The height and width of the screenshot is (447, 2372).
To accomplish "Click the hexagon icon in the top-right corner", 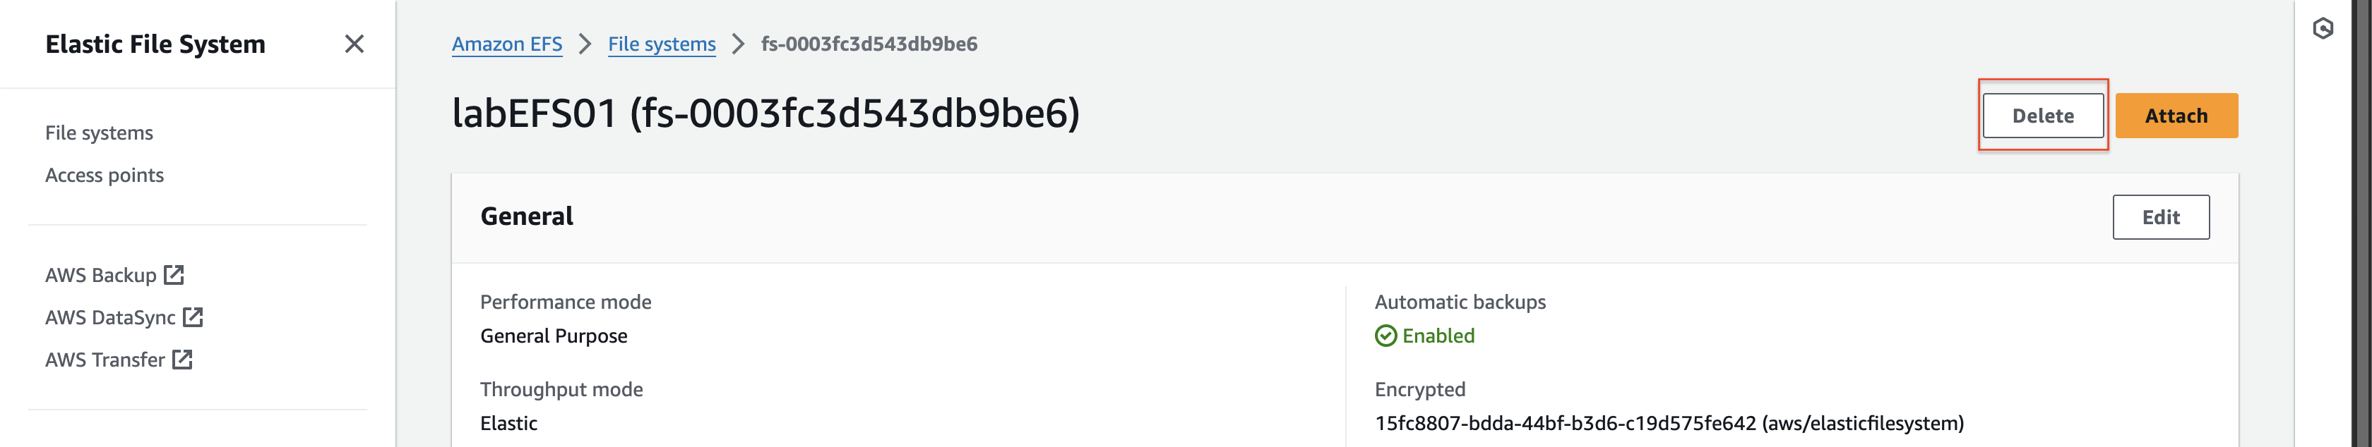I will [x=2323, y=28].
